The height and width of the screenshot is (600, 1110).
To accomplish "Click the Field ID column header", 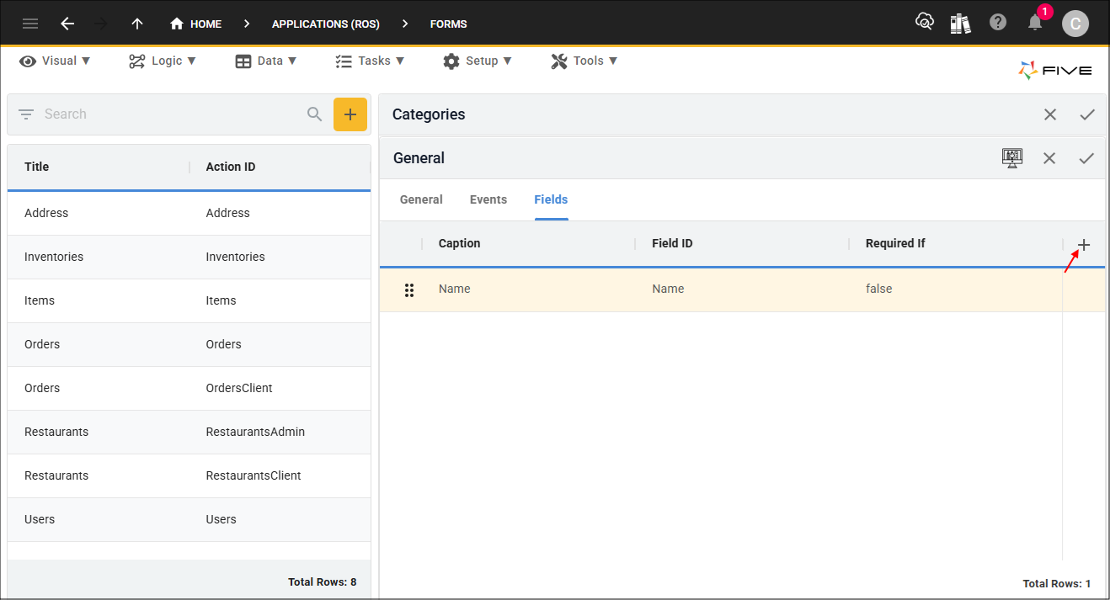I will 672,243.
